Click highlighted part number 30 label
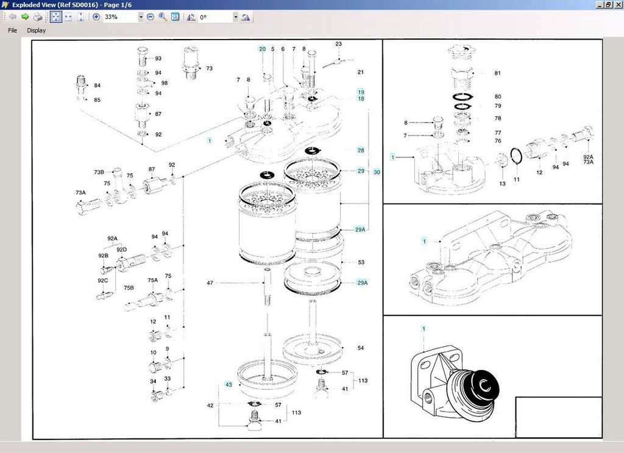The height and width of the screenshot is (453, 624). pyautogui.click(x=377, y=173)
